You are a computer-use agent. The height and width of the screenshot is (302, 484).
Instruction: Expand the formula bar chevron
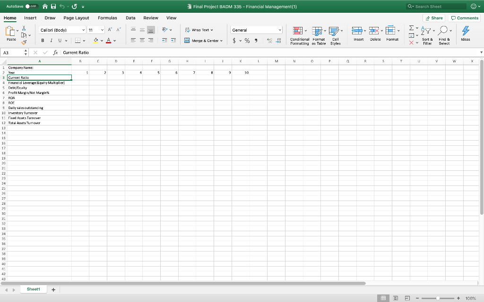pos(481,52)
